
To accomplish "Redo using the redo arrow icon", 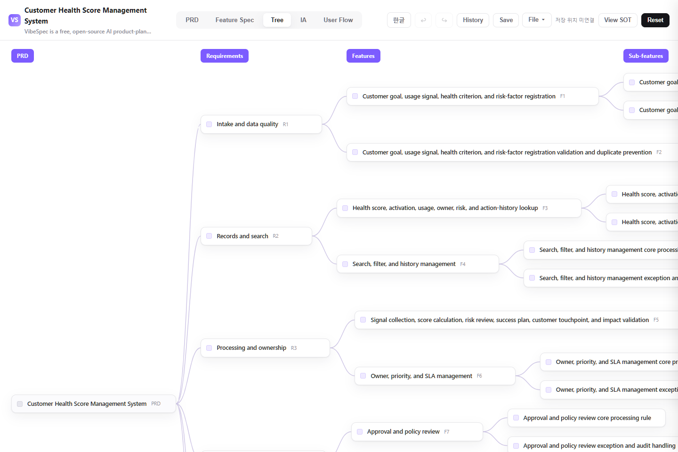I will coord(444,20).
